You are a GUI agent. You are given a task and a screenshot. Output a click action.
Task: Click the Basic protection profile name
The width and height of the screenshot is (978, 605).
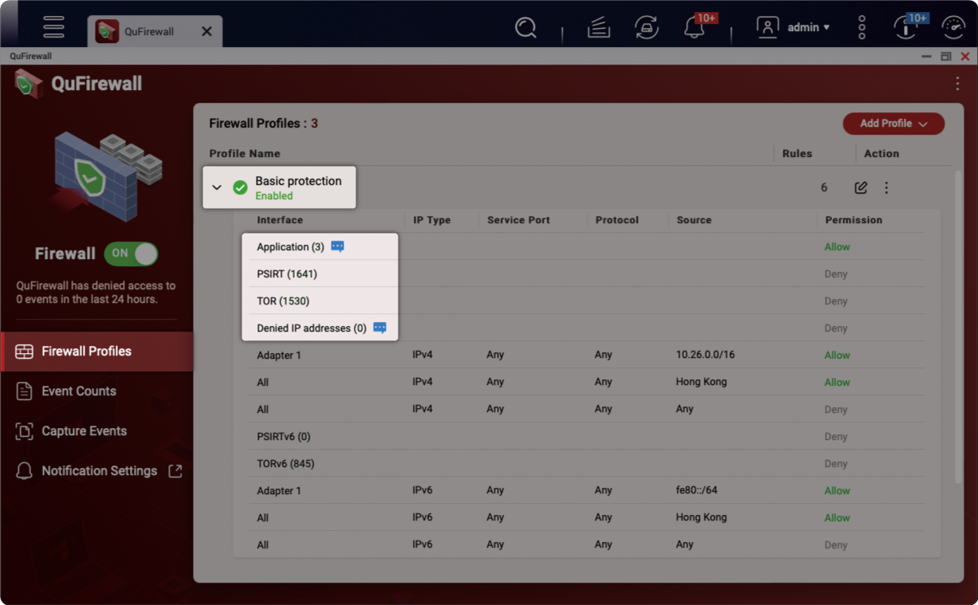[x=298, y=181]
